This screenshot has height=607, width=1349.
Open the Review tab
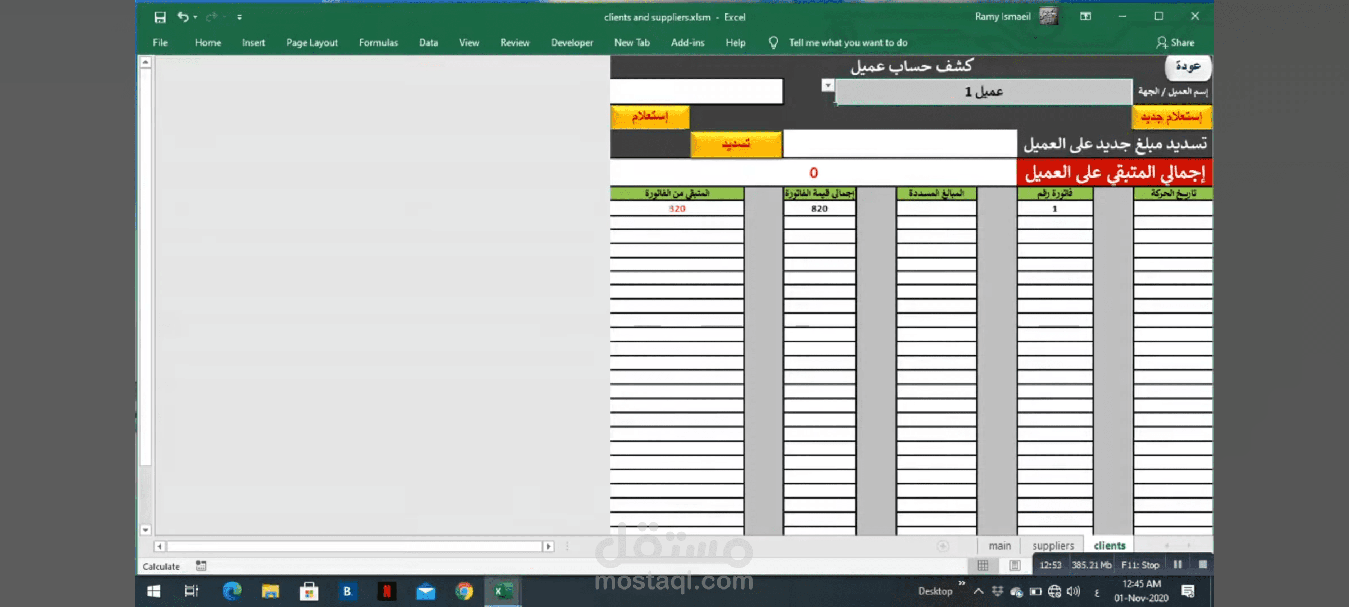click(x=515, y=43)
